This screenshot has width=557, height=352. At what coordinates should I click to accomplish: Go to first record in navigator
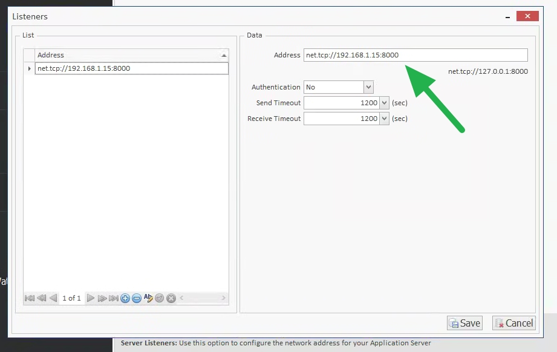(29, 298)
